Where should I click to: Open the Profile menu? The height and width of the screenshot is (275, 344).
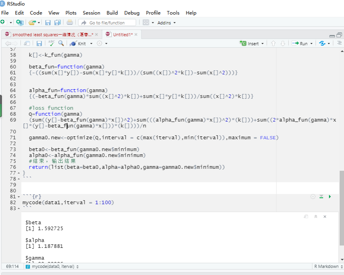[153, 13]
